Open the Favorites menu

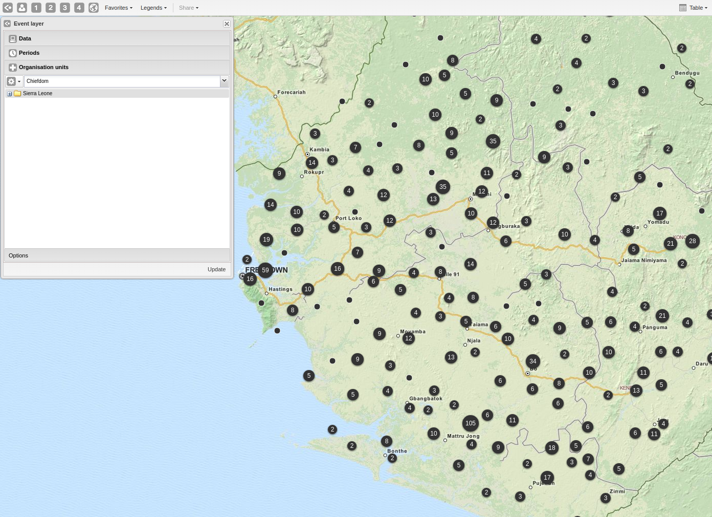click(x=118, y=8)
